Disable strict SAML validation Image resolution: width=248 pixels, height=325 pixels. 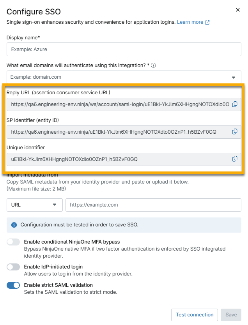point(13,285)
